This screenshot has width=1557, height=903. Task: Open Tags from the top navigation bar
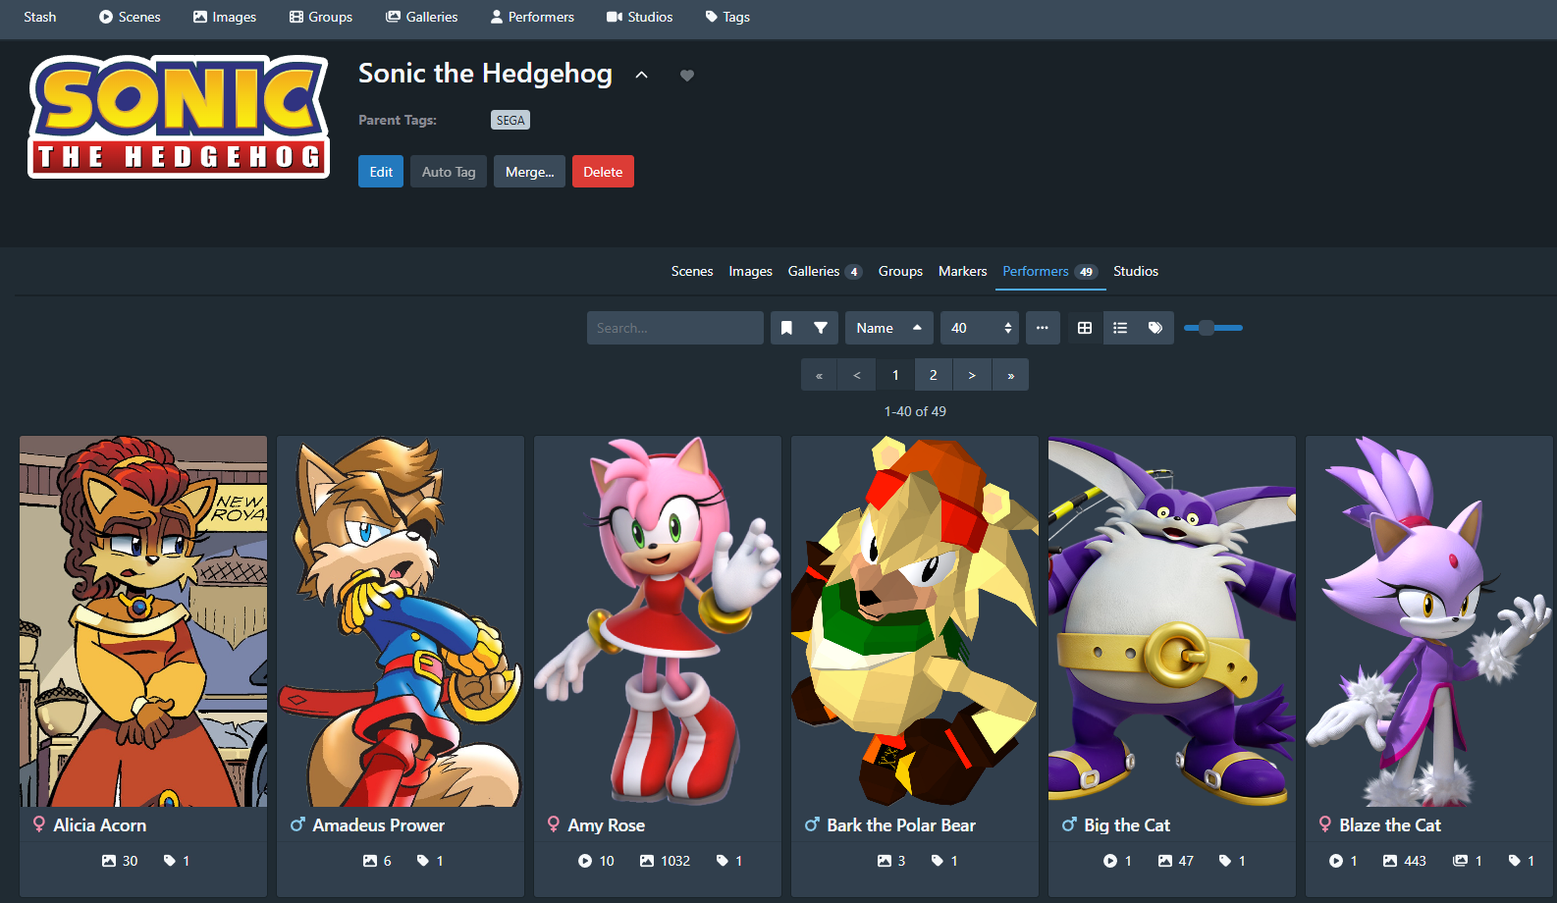click(x=727, y=17)
